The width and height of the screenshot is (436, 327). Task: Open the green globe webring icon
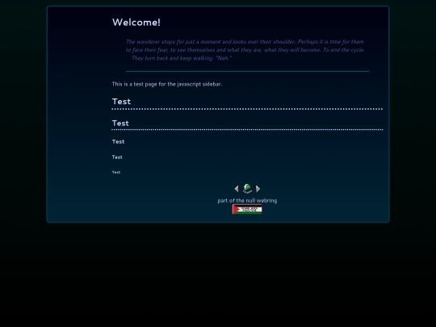point(247,188)
